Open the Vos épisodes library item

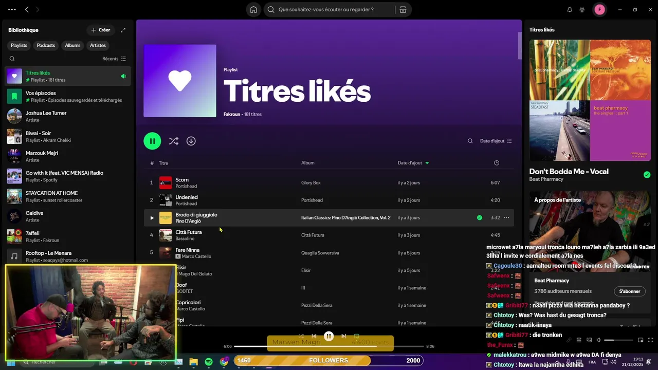[x=68, y=96]
